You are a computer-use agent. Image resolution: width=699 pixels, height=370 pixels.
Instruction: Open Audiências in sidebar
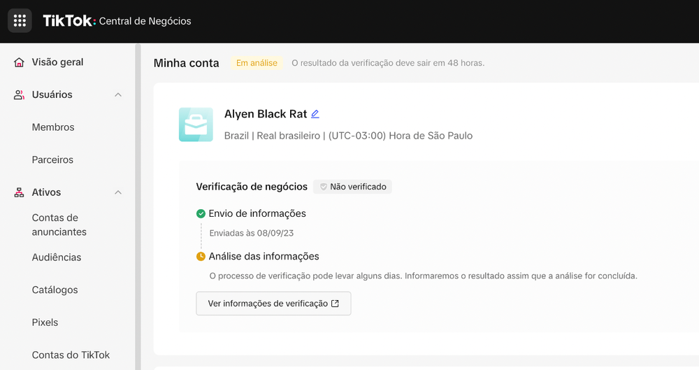pyautogui.click(x=57, y=257)
